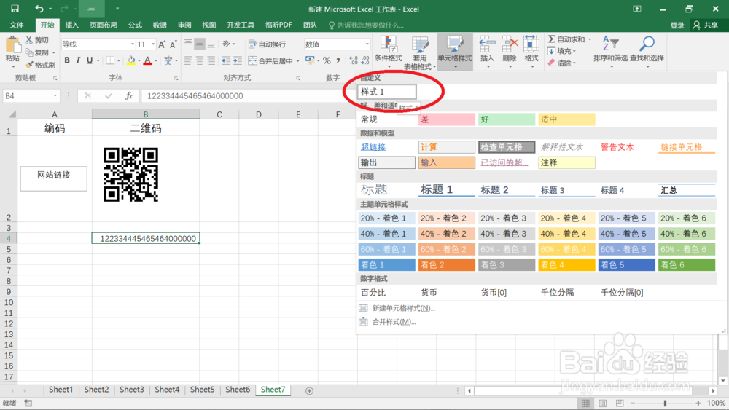Open the number format dropdown (数值)

click(x=367, y=44)
